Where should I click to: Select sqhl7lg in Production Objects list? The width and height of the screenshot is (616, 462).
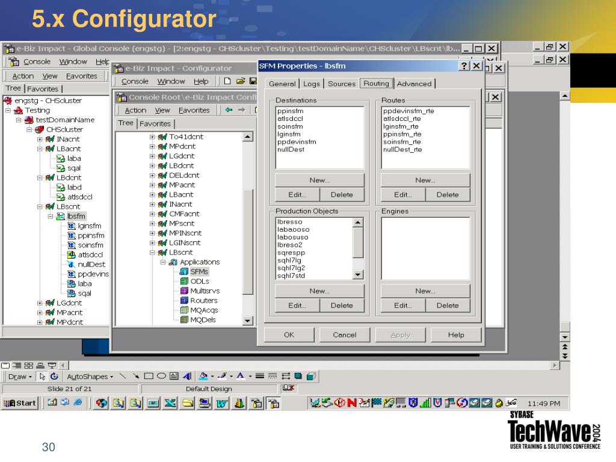(x=289, y=260)
